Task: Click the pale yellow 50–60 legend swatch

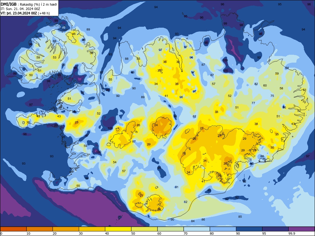Action: click(144, 229)
